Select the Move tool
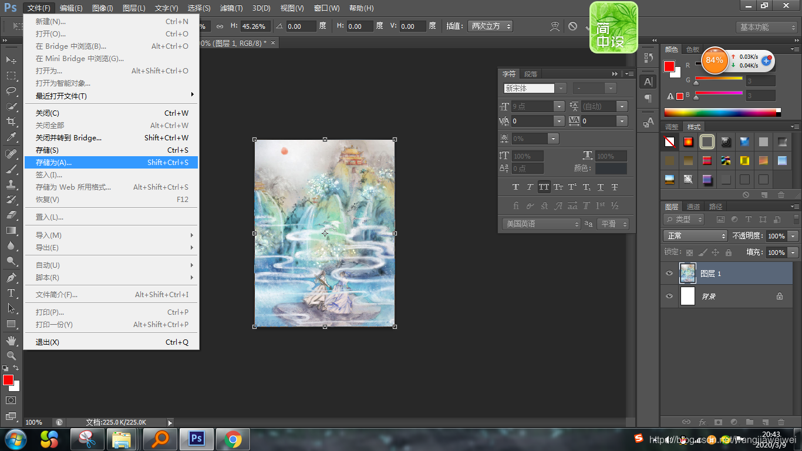 [11, 60]
